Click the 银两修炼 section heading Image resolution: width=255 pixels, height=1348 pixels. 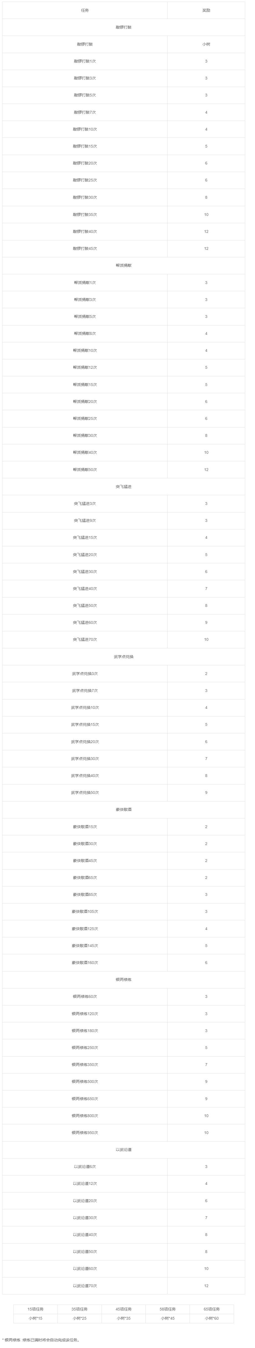coord(123,980)
